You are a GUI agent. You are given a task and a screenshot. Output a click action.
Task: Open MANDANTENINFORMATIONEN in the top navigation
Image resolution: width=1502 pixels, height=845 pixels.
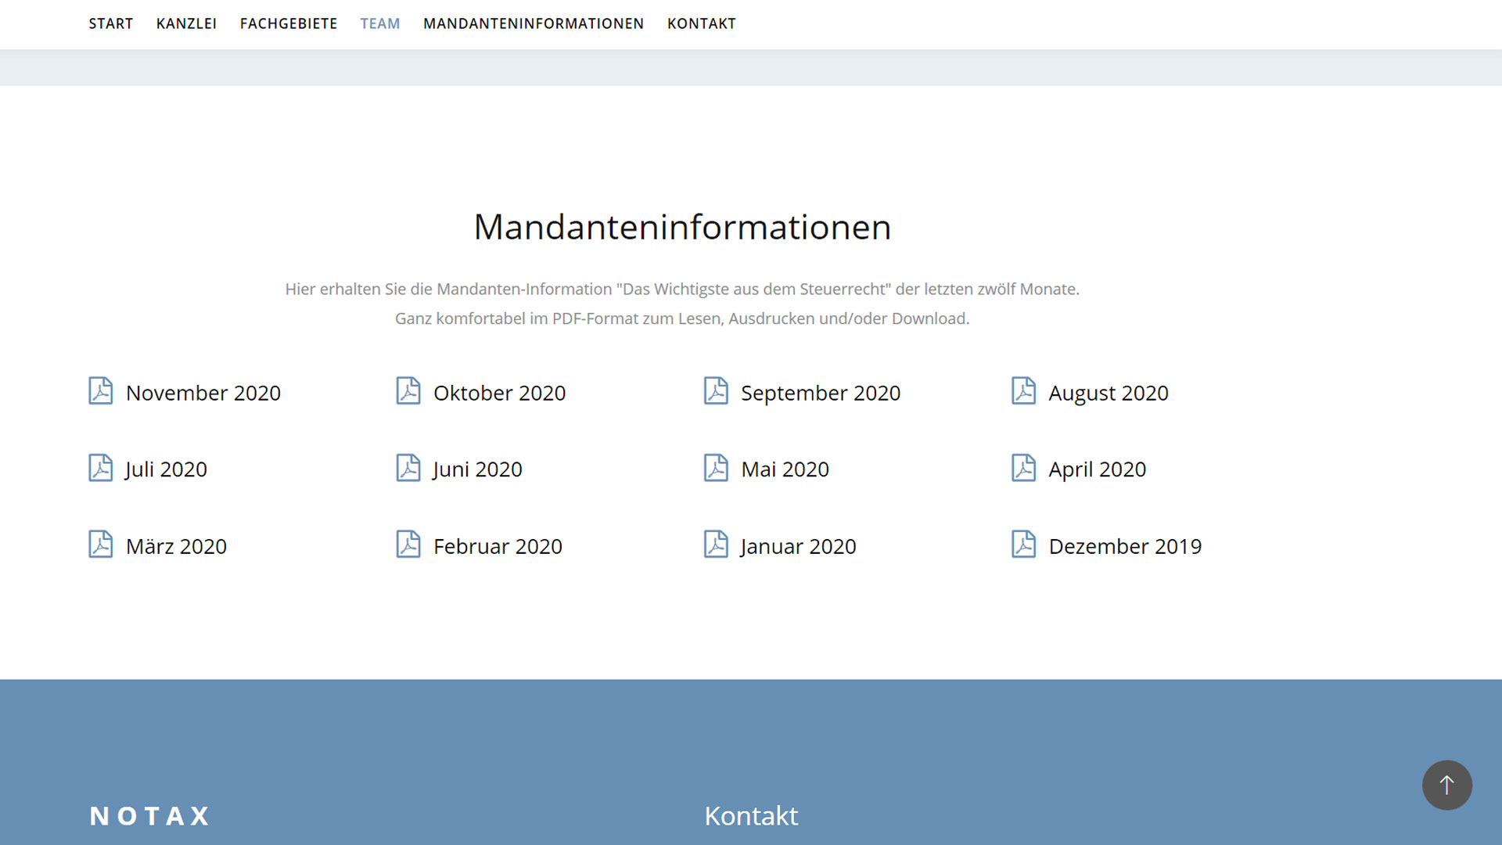click(534, 23)
